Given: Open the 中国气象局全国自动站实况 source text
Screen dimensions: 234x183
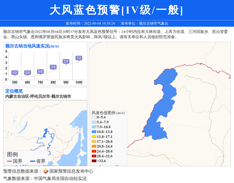Looking at the screenshot, I should pos(60,178).
